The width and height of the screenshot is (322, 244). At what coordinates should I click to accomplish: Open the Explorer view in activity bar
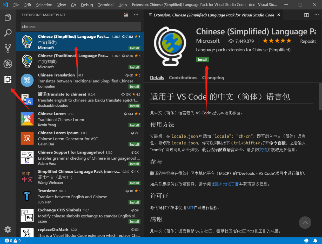pyautogui.click(x=8, y=18)
